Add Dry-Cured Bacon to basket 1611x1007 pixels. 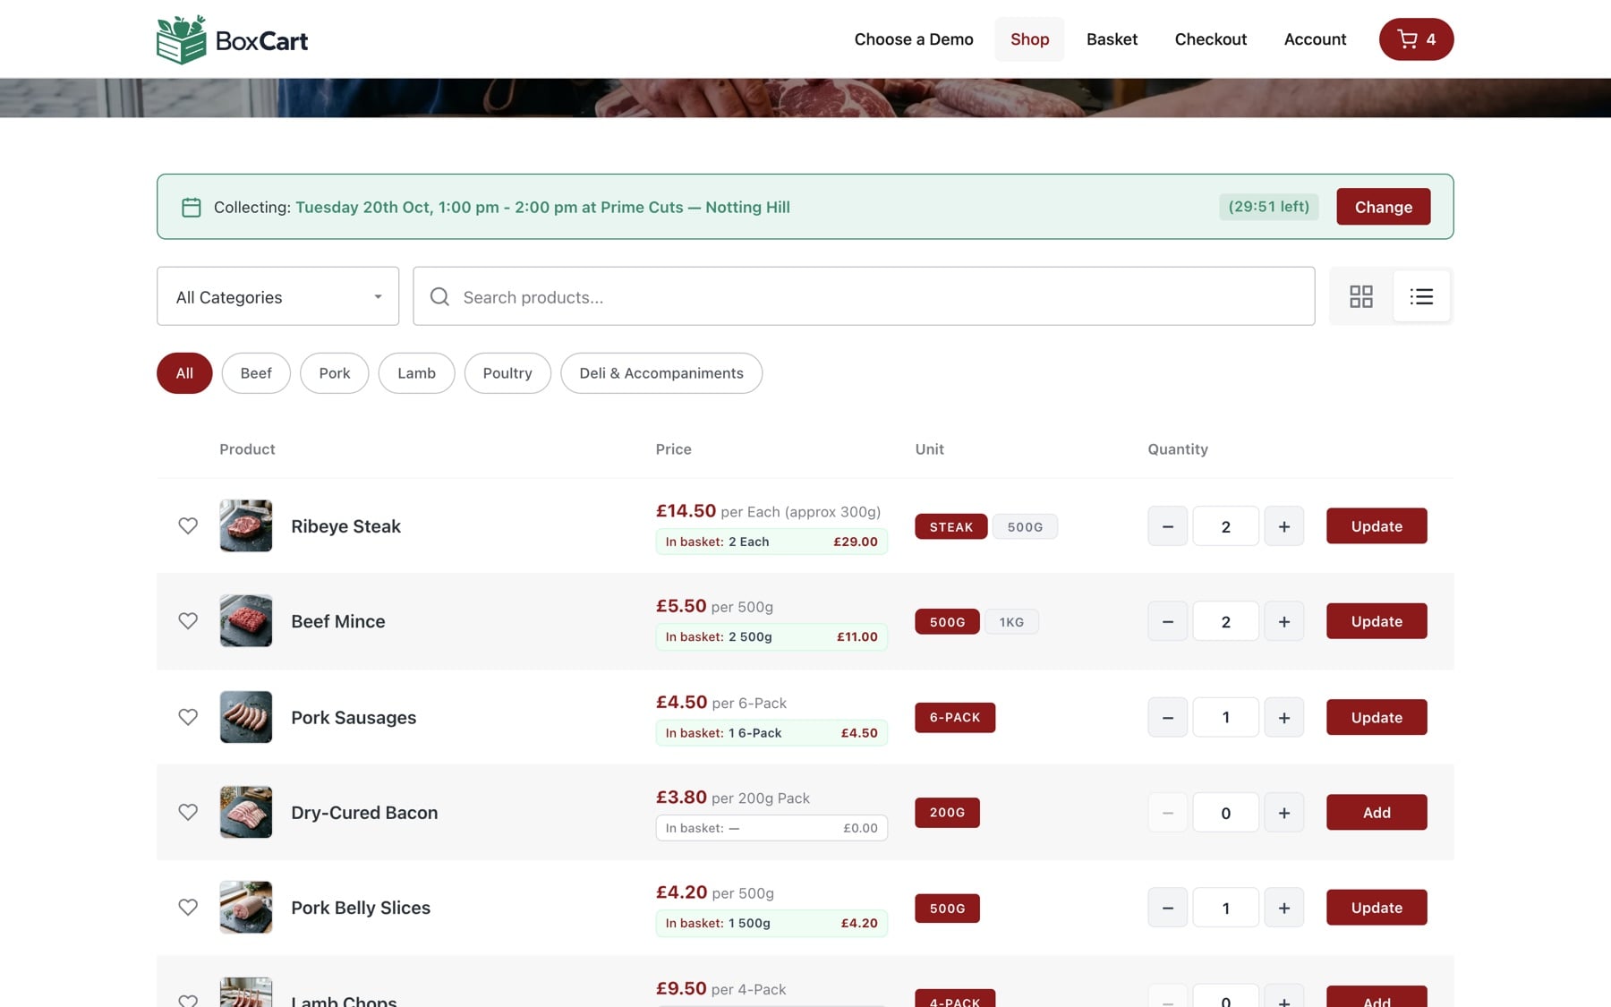(x=1377, y=813)
